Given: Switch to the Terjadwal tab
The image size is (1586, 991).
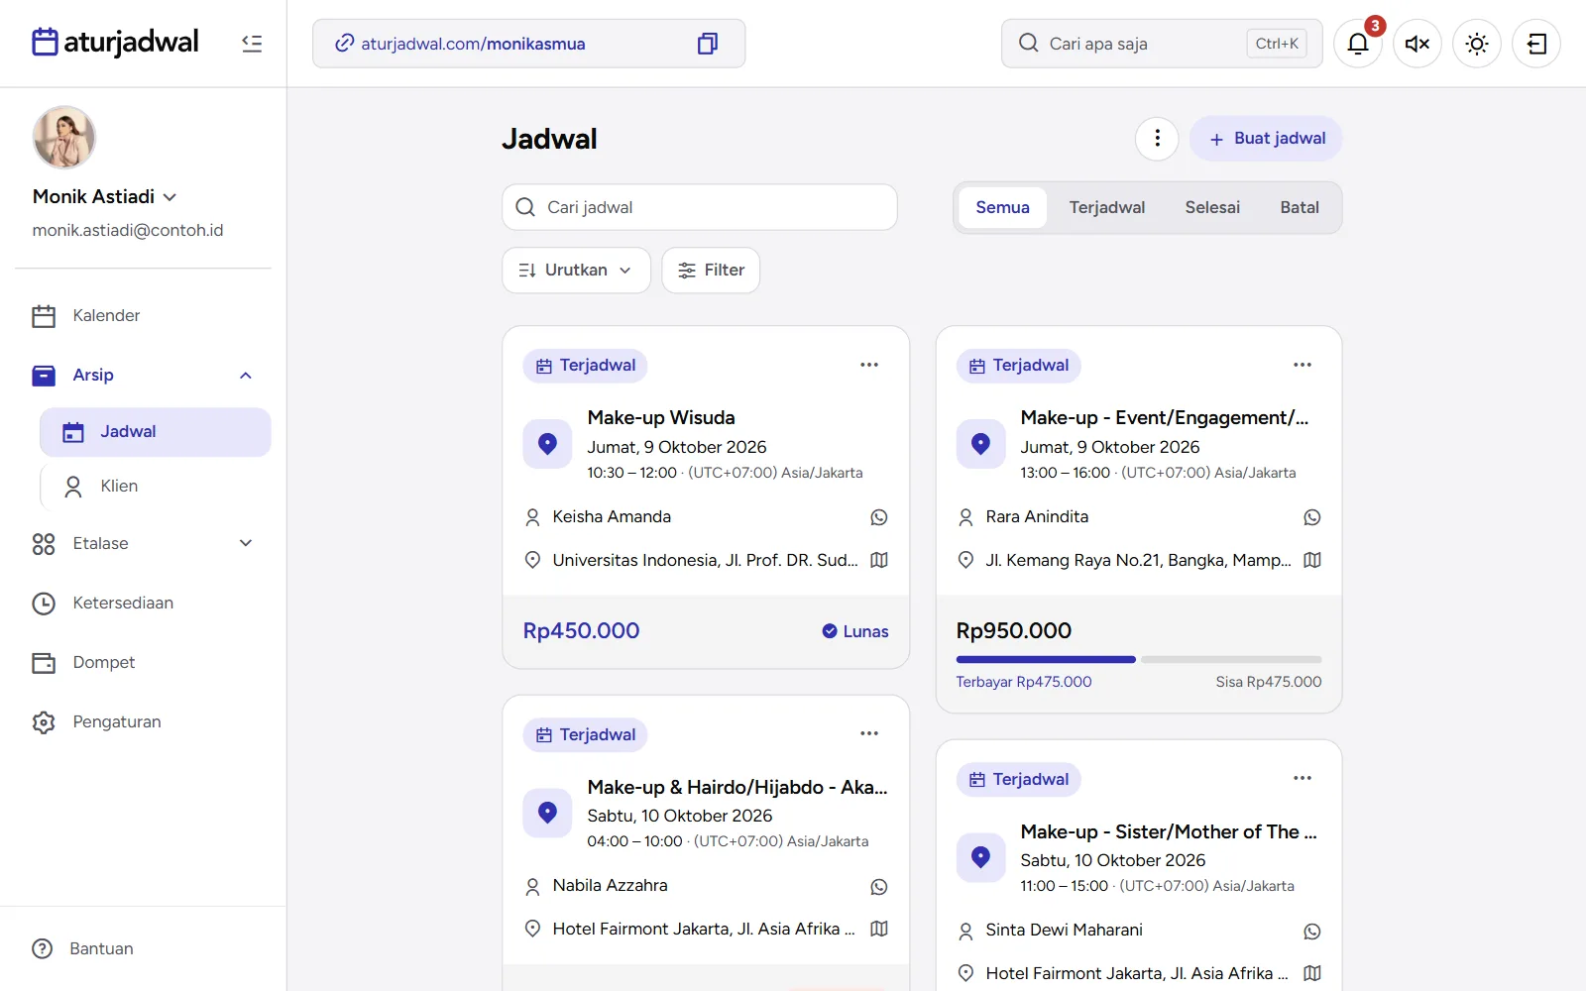Looking at the screenshot, I should coord(1106,208).
